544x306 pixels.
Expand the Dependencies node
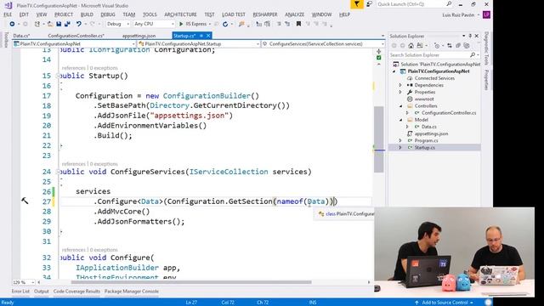tap(400, 85)
